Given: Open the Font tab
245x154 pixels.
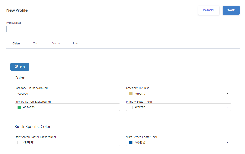Looking at the screenshot, I should click(x=75, y=44).
